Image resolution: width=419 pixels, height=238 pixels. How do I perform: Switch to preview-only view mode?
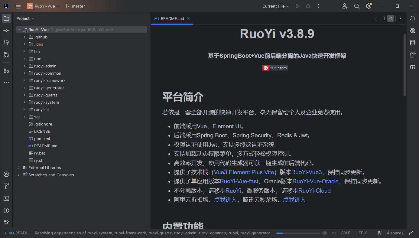pyautogui.click(x=391, y=18)
